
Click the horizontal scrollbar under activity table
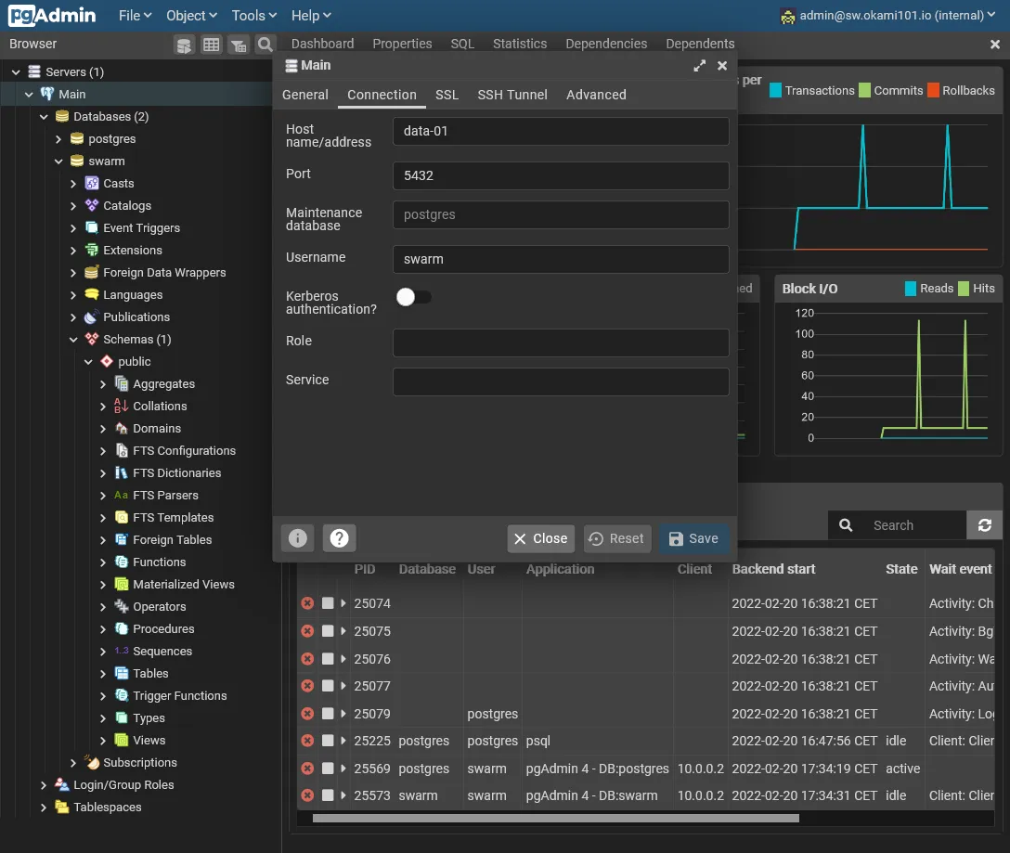click(555, 819)
